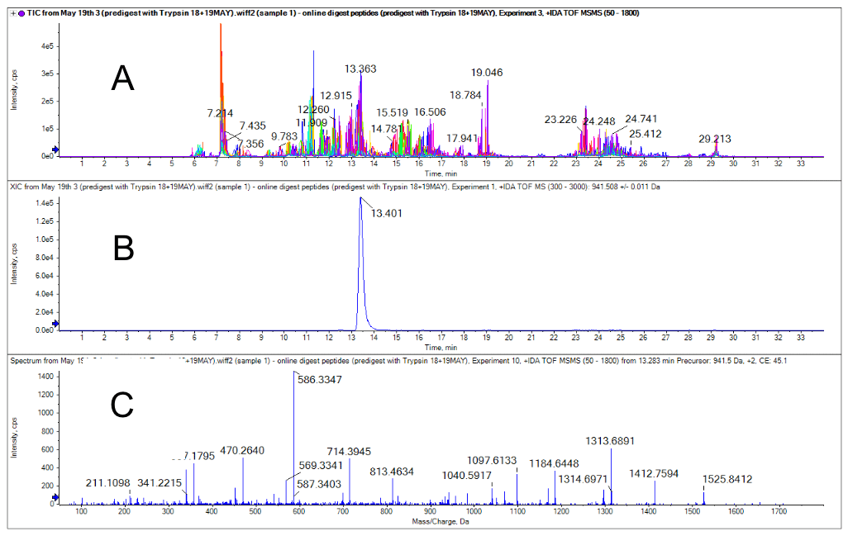Click the 7.356 peak label
Screen dimensions: 848x536
pyautogui.click(x=250, y=144)
